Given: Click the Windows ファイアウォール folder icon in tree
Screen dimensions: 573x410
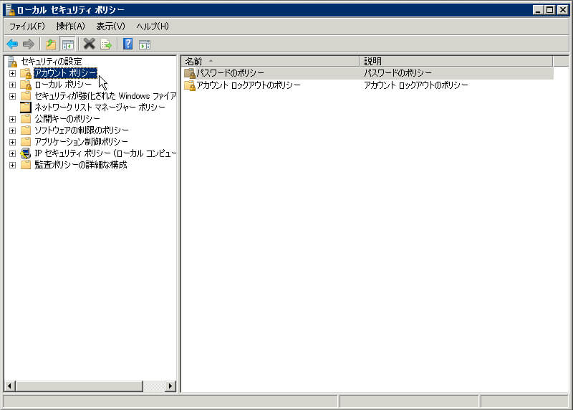Looking at the screenshot, I should (26, 96).
